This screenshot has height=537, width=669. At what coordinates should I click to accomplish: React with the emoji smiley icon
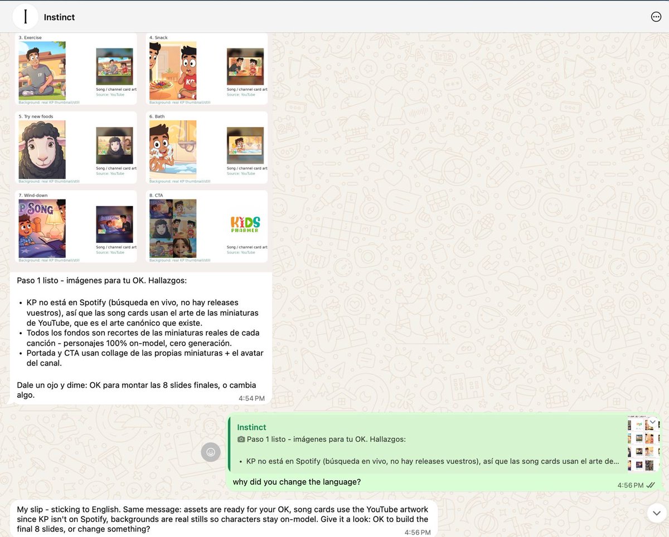point(211,452)
